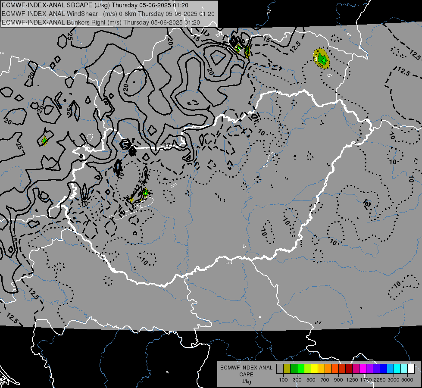Click the contour label 17 on the border
422x388 pixels.
[167, 145]
